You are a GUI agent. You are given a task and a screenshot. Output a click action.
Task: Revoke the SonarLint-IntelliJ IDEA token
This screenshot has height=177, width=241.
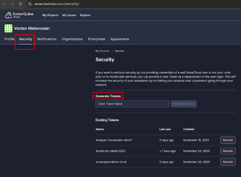(x=228, y=151)
